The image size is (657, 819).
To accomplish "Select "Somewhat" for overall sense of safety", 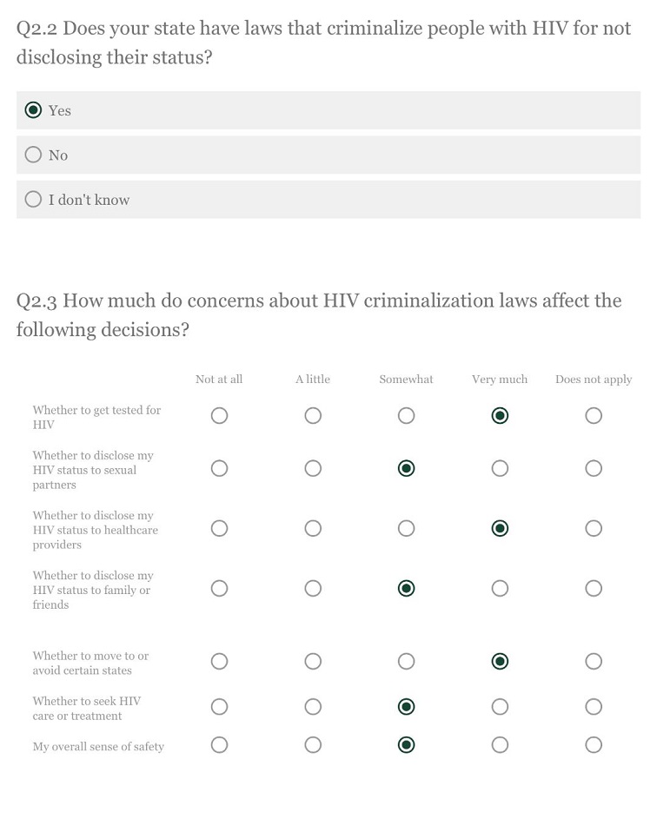I will [x=406, y=744].
